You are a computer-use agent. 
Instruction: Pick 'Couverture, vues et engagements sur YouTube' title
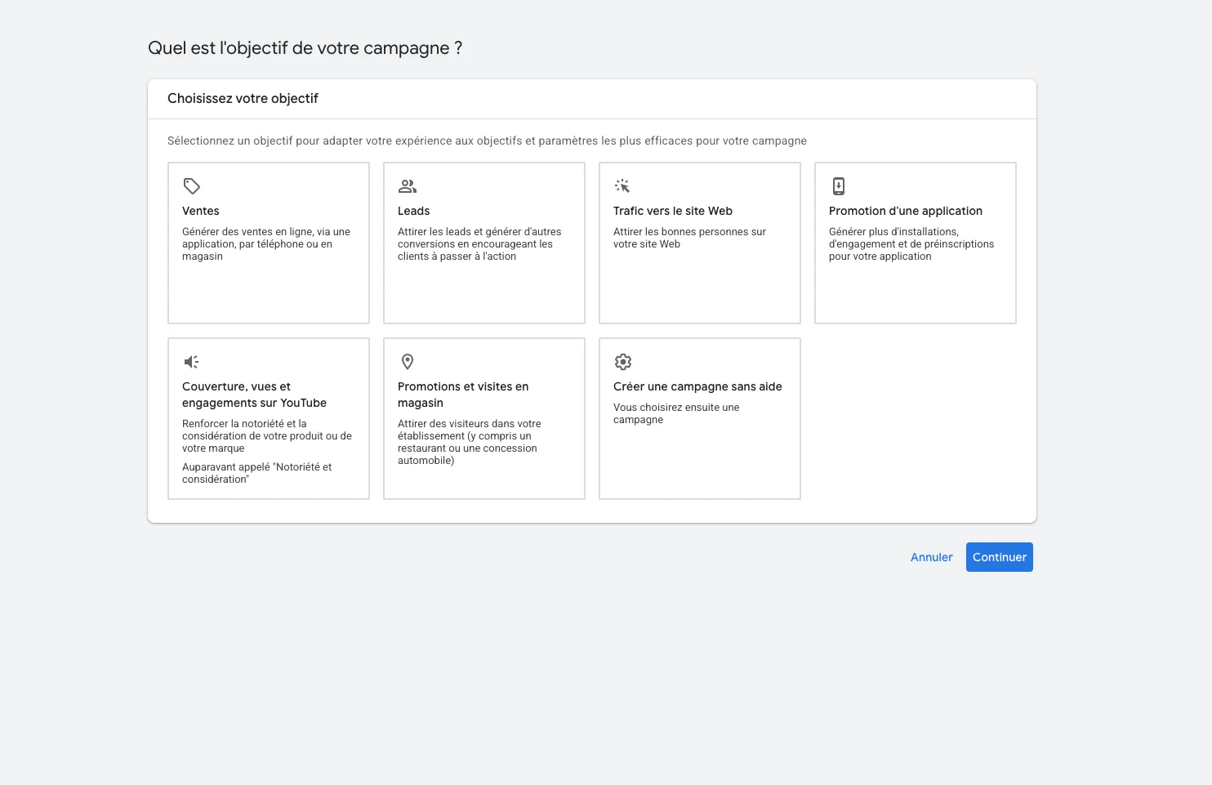tap(254, 395)
